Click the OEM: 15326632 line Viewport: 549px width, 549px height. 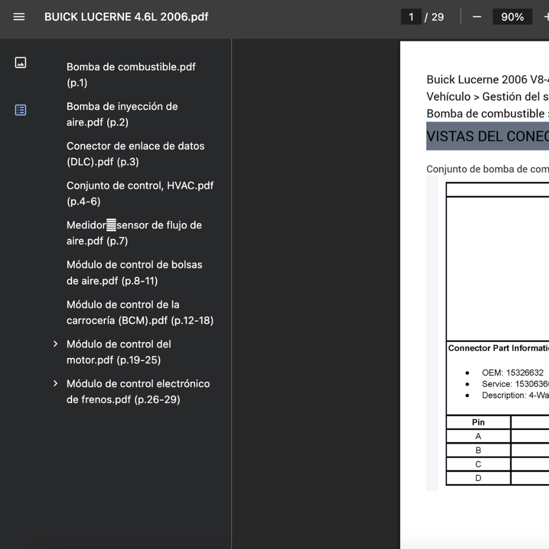click(512, 373)
